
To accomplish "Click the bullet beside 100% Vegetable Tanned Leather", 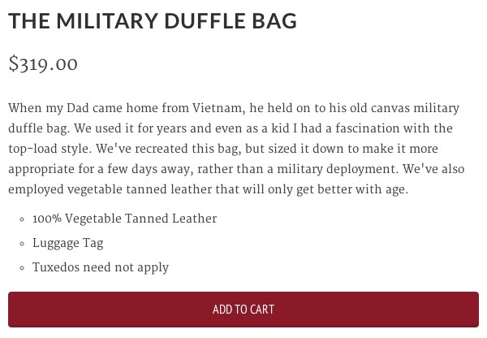I will 20,219.
